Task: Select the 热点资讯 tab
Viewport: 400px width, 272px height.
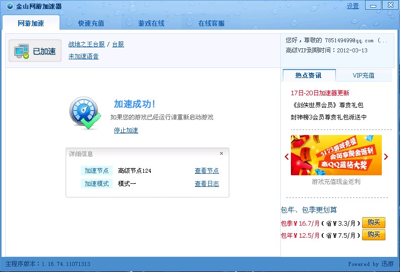Action: pos(309,76)
